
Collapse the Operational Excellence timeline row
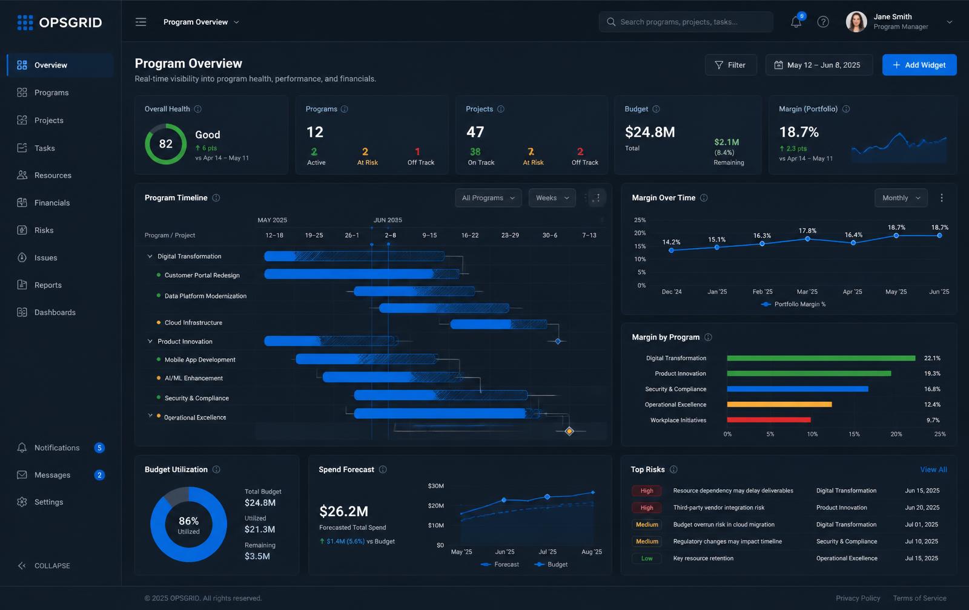[x=150, y=416]
